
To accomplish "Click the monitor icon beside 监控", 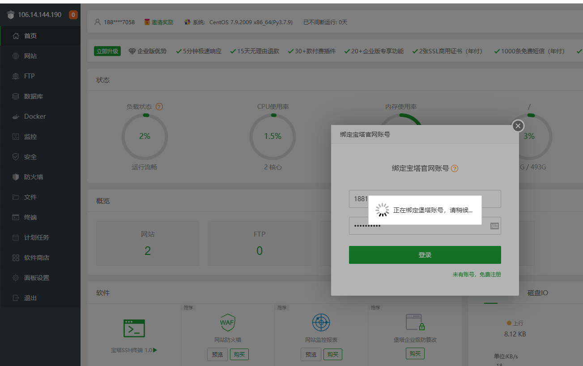I will click(16, 137).
